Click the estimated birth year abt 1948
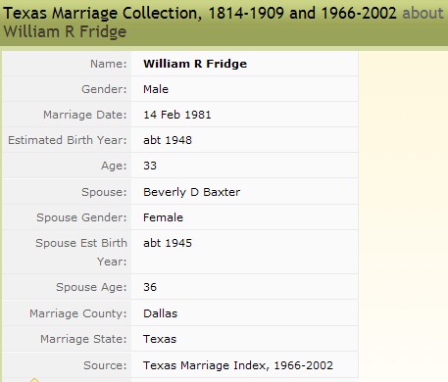The width and height of the screenshot is (448, 382). 168,140
